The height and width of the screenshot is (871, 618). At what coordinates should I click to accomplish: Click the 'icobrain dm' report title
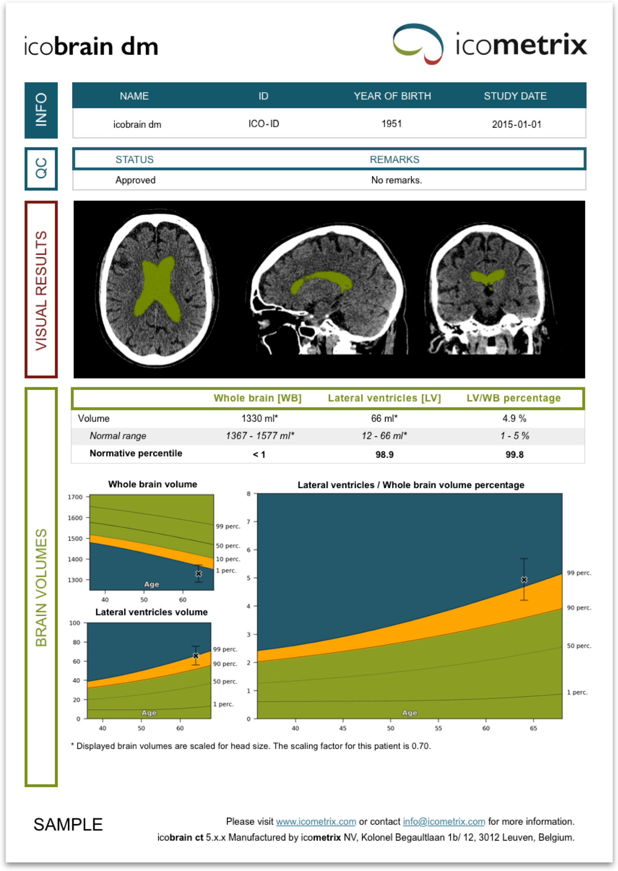[91, 46]
